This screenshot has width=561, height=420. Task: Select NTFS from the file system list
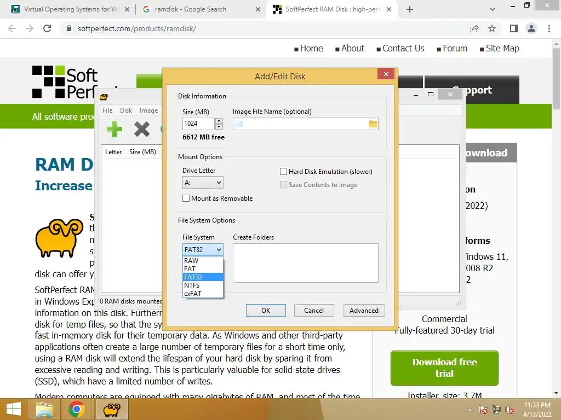point(203,285)
